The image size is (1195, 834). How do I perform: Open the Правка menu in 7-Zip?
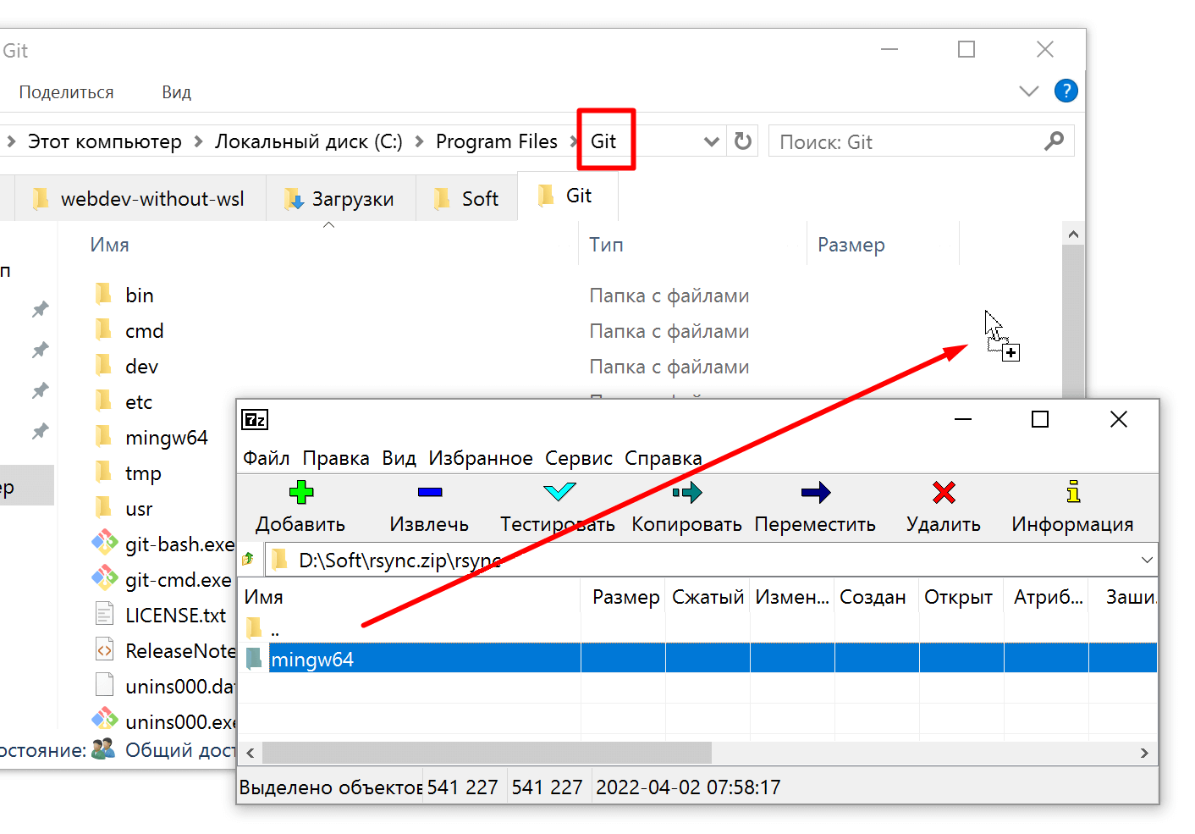(336, 458)
